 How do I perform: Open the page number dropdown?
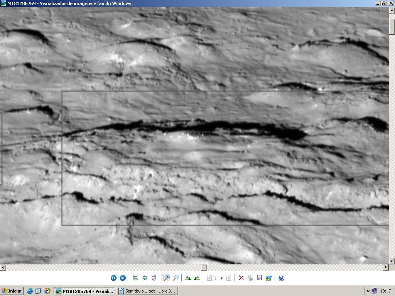pos(221,278)
